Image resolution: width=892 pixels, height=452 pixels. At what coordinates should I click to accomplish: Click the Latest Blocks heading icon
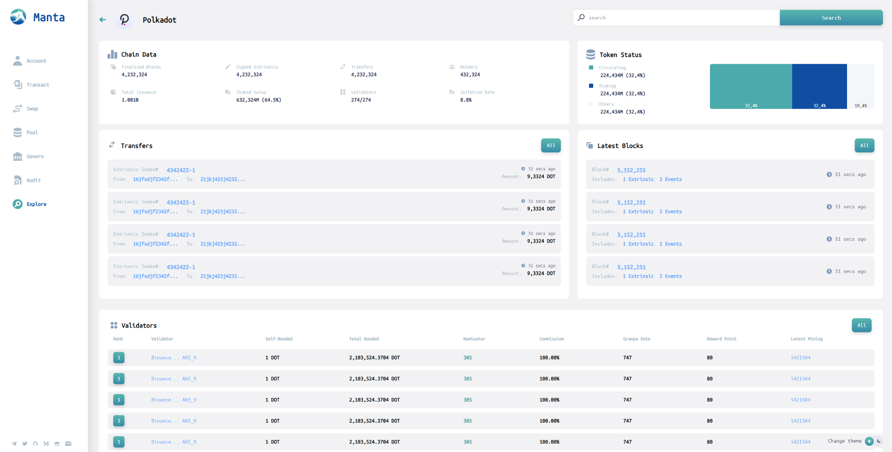point(590,145)
